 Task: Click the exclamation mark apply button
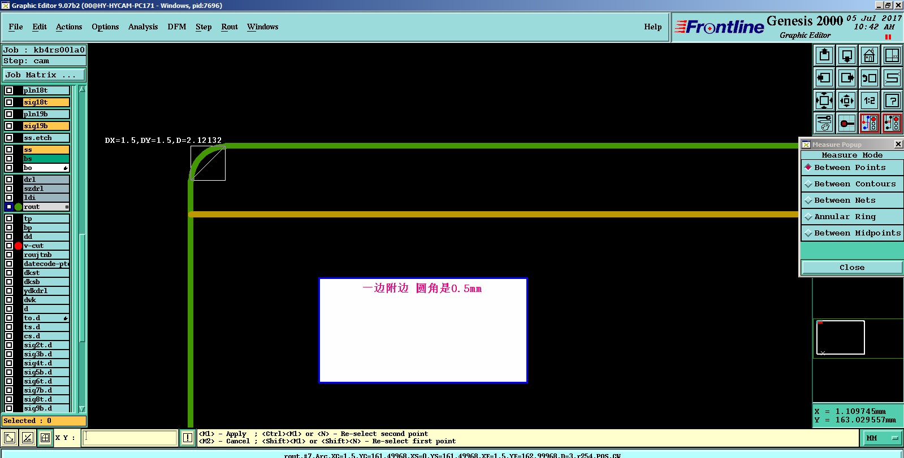tap(188, 438)
